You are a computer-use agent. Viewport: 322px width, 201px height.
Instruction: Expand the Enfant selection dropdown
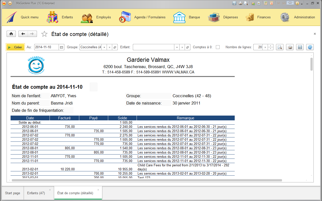click(177, 47)
